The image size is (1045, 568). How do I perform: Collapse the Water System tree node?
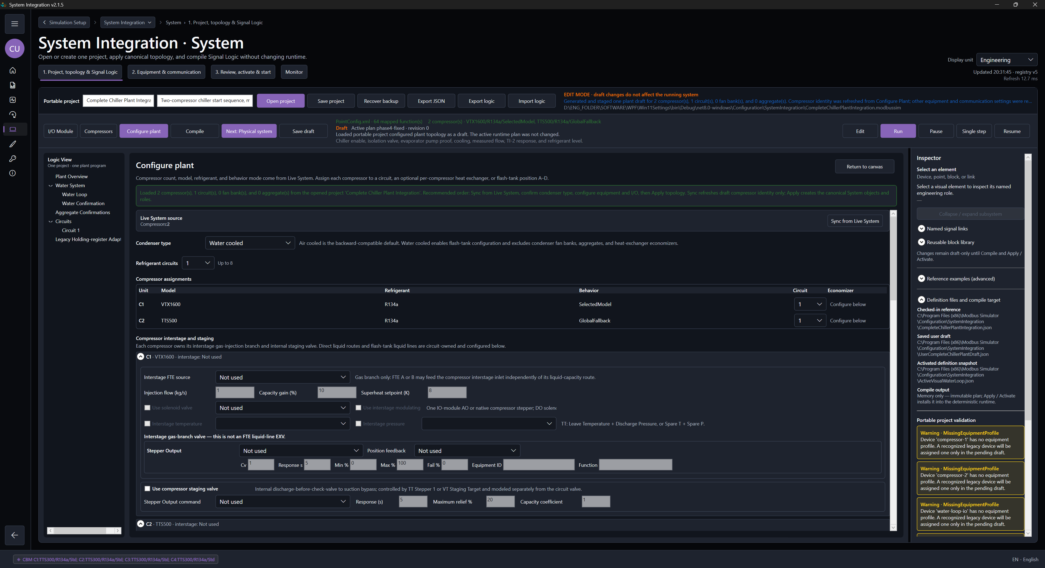[x=51, y=186]
